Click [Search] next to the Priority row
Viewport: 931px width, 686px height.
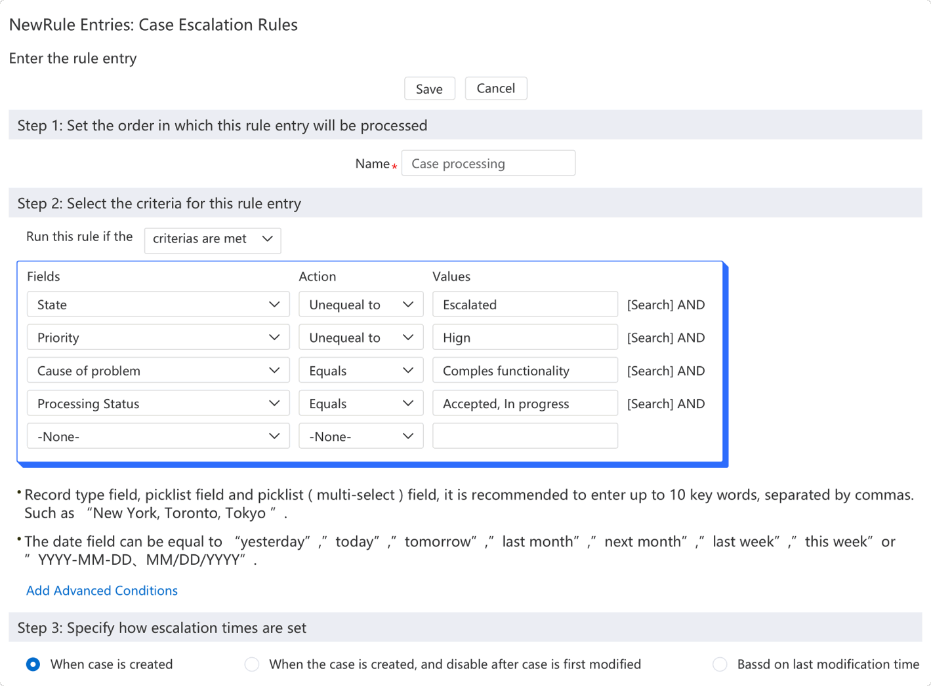coord(650,338)
